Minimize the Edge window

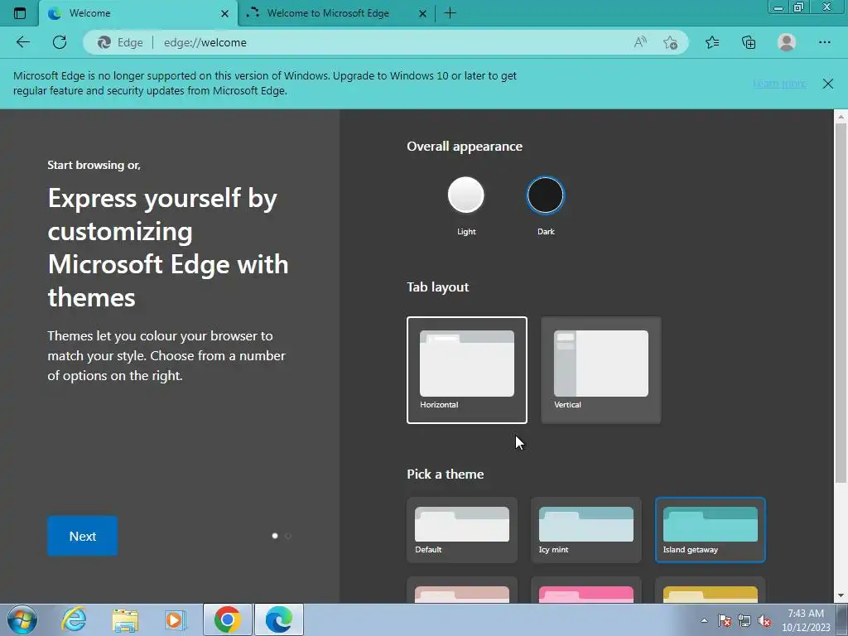[778, 7]
